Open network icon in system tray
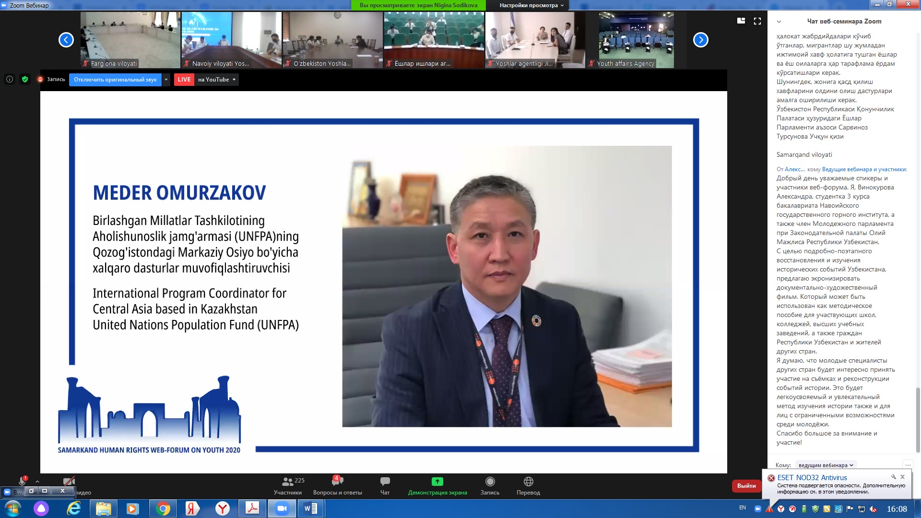 point(862,509)
